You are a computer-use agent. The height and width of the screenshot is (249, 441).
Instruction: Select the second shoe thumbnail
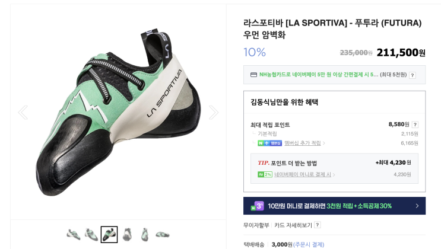point(91,235)
